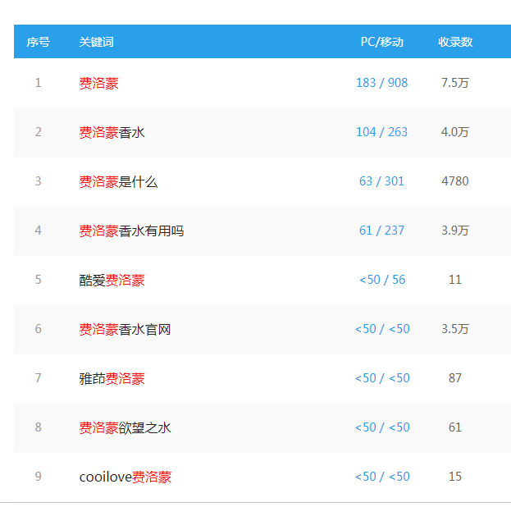Viewport: 511px width, 507px height.
Task: Click row number 7
Action: (x=38, y=378)
